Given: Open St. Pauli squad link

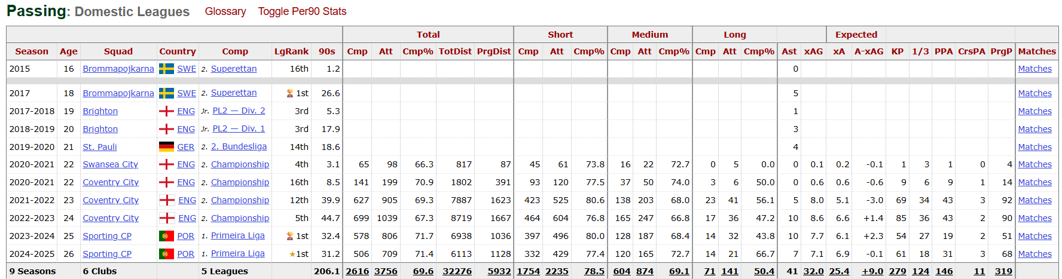Looking at the screenshot, I should (x=100, y=147).
